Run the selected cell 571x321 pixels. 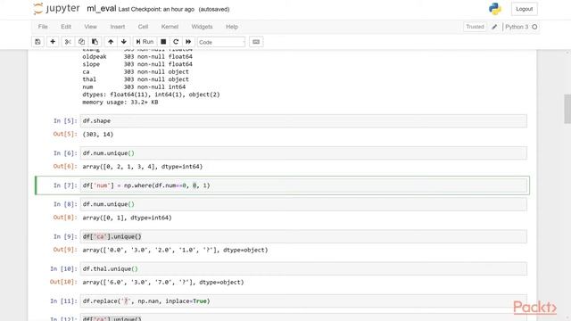tap(145, 42)
